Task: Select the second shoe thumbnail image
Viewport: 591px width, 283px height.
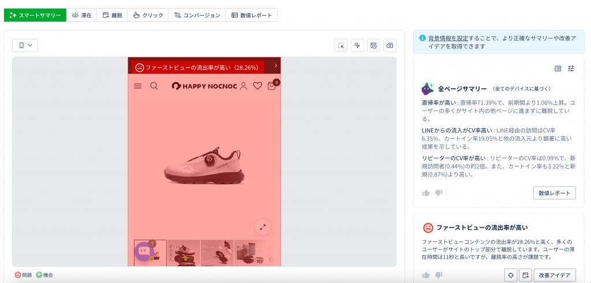Action: [x=184, y=252]
